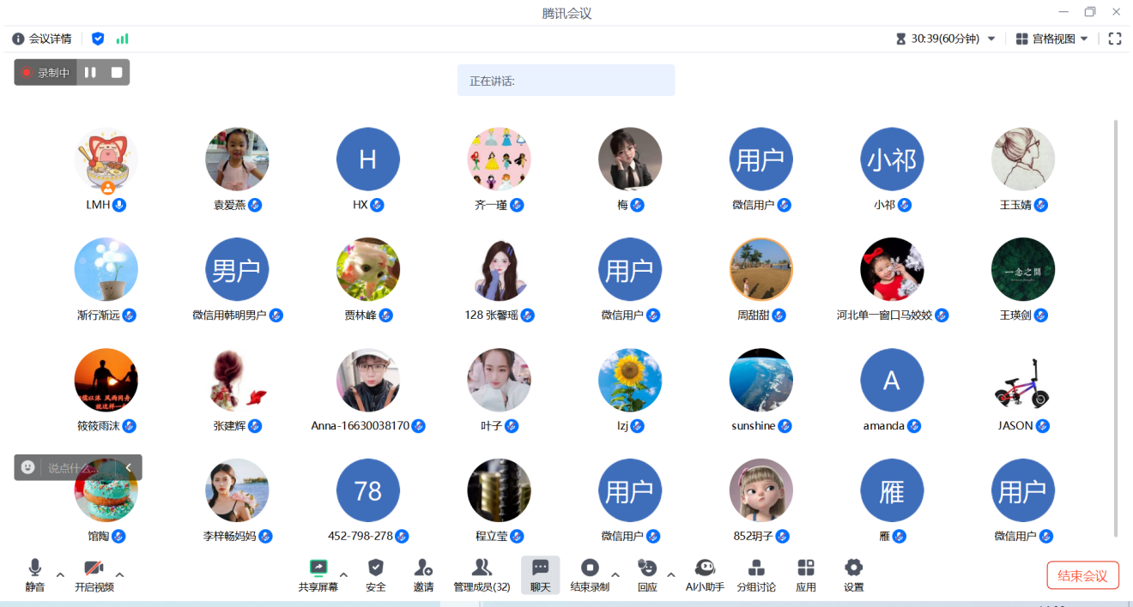Click the 结束录制 stop recording icon
This screenshot has width=1133, height=607.
(x=590, y=568)
